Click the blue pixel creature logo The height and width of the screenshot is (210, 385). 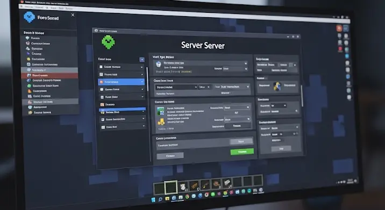pos(30,17)
